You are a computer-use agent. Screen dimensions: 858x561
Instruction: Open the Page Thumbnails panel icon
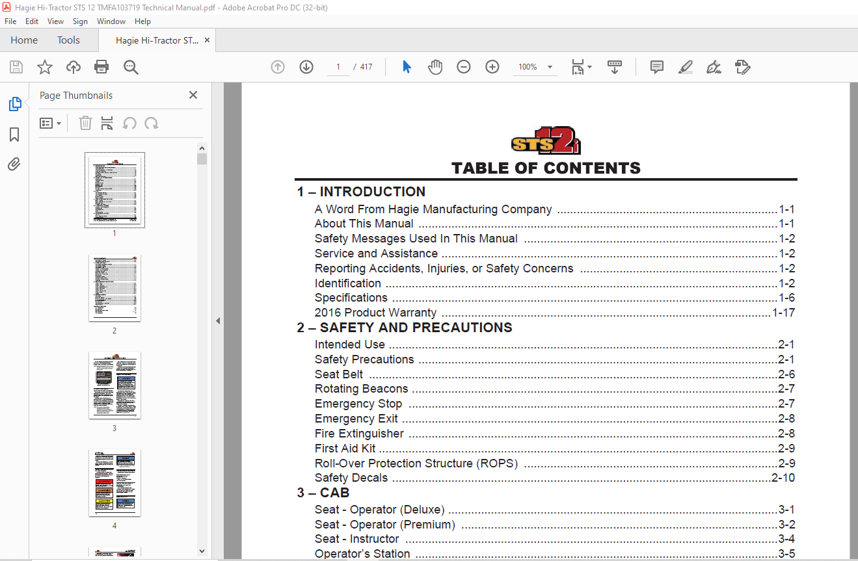14,104
